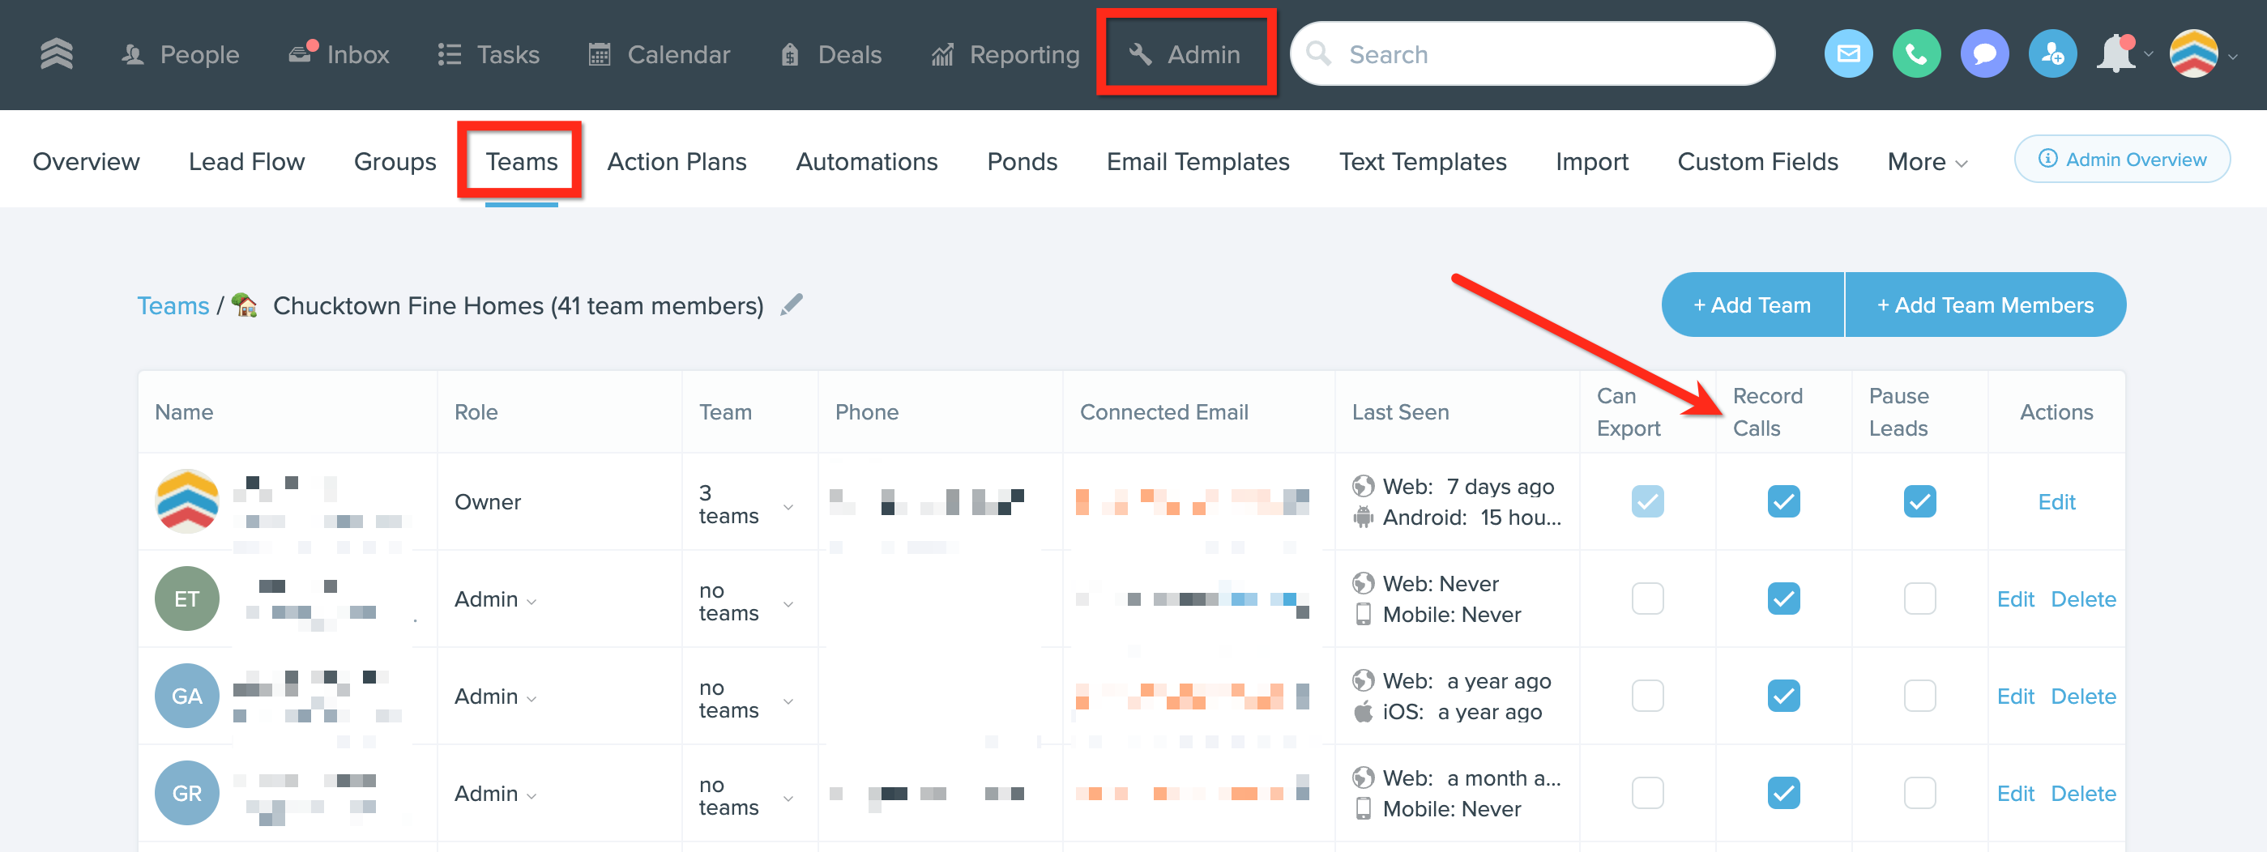Click into the Search field
The image size is (2267, 852).
click(1531, 54)
